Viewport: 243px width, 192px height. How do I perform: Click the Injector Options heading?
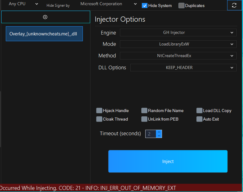[120, 20]
